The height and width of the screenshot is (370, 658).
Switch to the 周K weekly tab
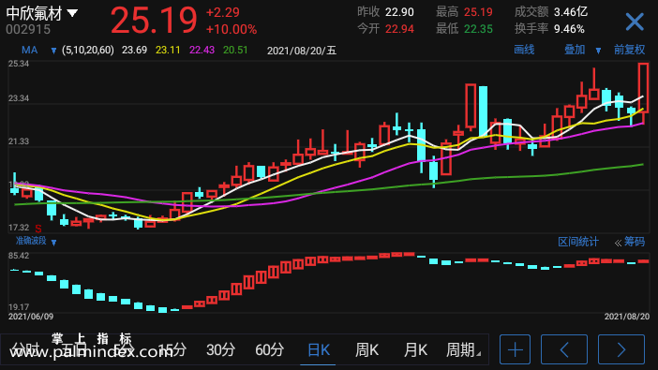tap(366, 349)
